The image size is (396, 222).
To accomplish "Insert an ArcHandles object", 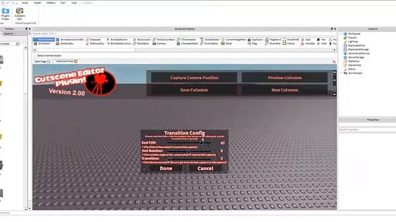I will pyautogui.click(x=64, y=44).
